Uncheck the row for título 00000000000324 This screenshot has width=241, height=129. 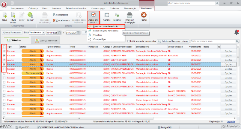click(x=4, y=56)
